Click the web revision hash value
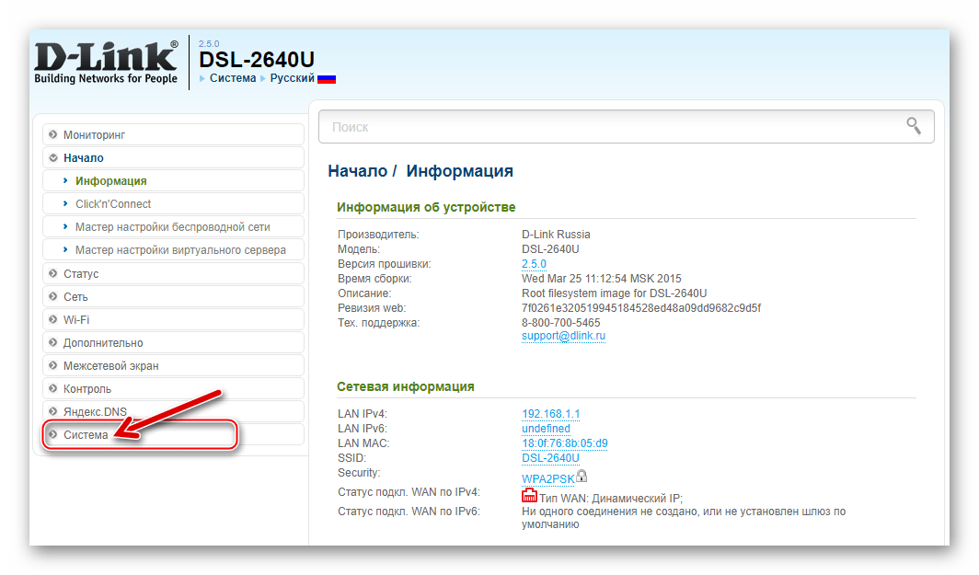This screenshot has width=979, height=575. [x=641, y=308]
